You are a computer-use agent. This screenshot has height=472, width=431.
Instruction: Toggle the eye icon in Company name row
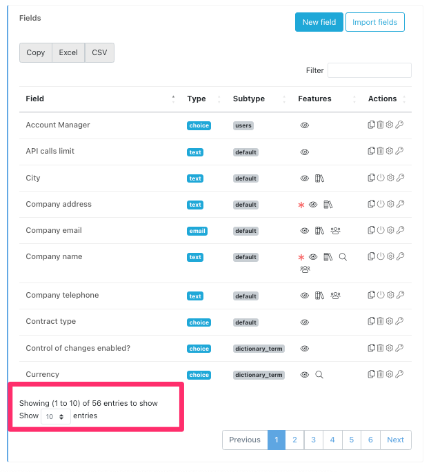click(x=313, y=257)
